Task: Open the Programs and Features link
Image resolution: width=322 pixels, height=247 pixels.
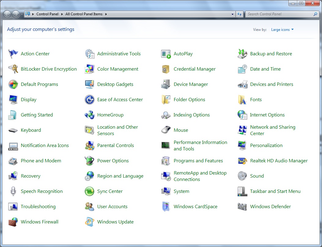Action: (x=198, y=161)
